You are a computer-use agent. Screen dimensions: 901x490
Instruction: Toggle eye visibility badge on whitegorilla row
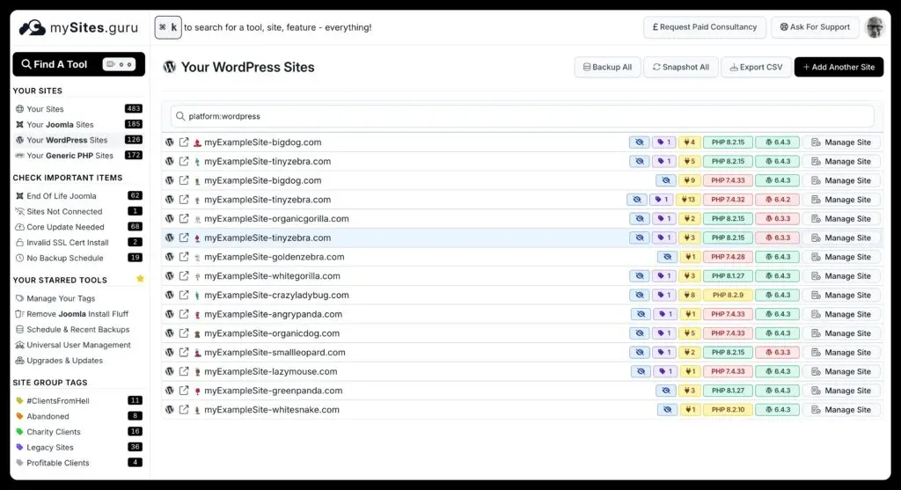(640, 275)
